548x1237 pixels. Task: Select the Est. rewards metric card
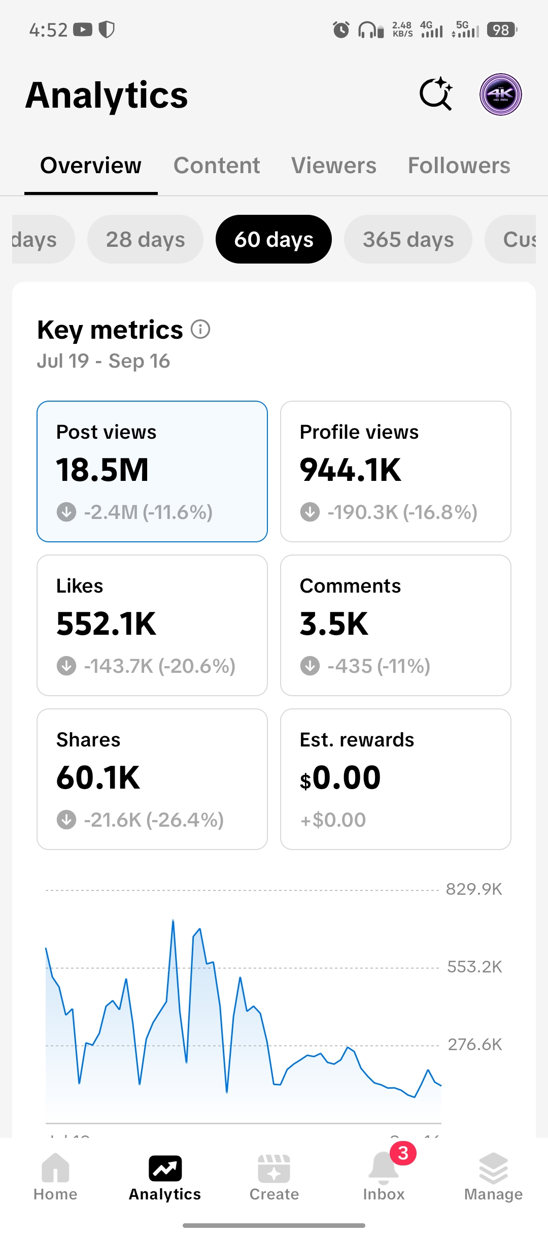(x=396, y=779)
